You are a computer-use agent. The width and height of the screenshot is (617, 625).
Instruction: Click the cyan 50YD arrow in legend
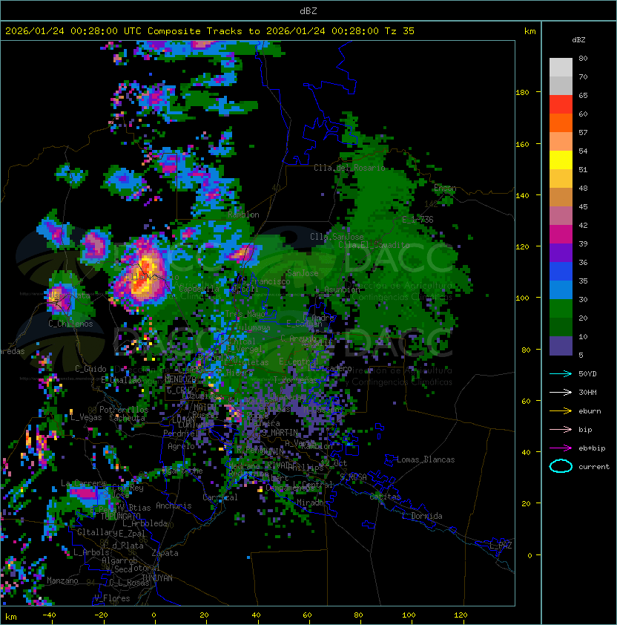561,373
